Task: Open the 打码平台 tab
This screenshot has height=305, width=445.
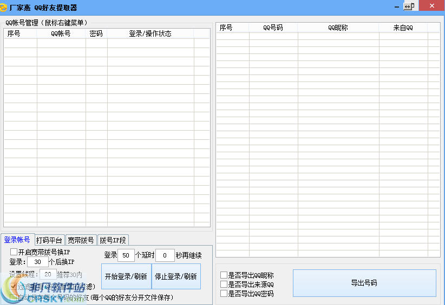Action: point(49,240)
